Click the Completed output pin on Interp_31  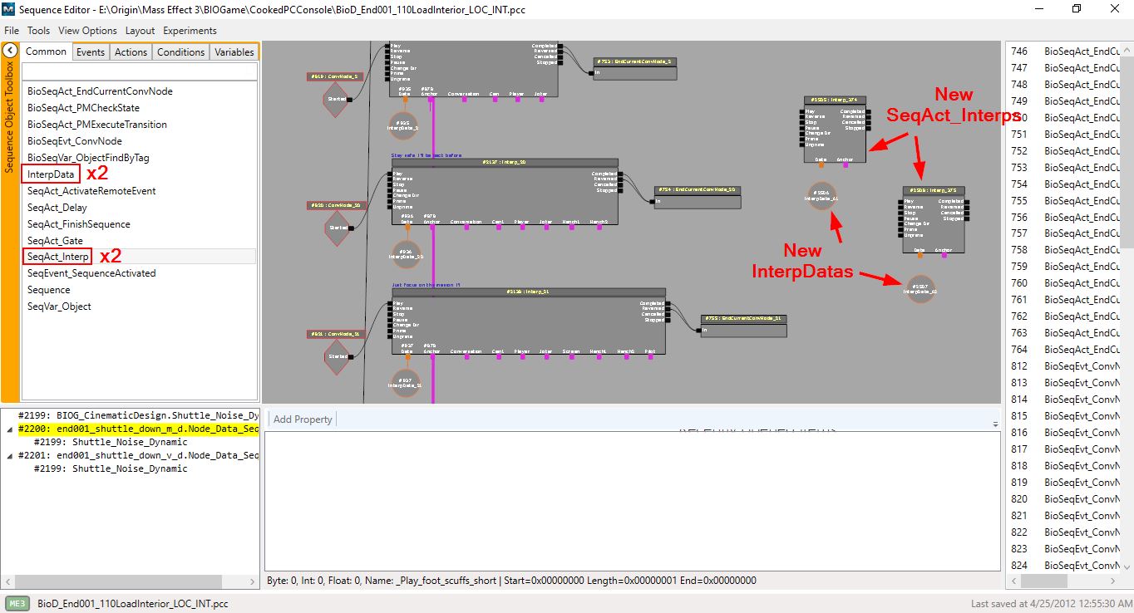point(668,303)
